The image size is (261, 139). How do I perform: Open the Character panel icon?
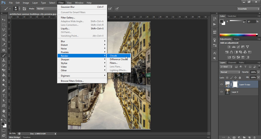pyautogui.click(x=214, y=53)
